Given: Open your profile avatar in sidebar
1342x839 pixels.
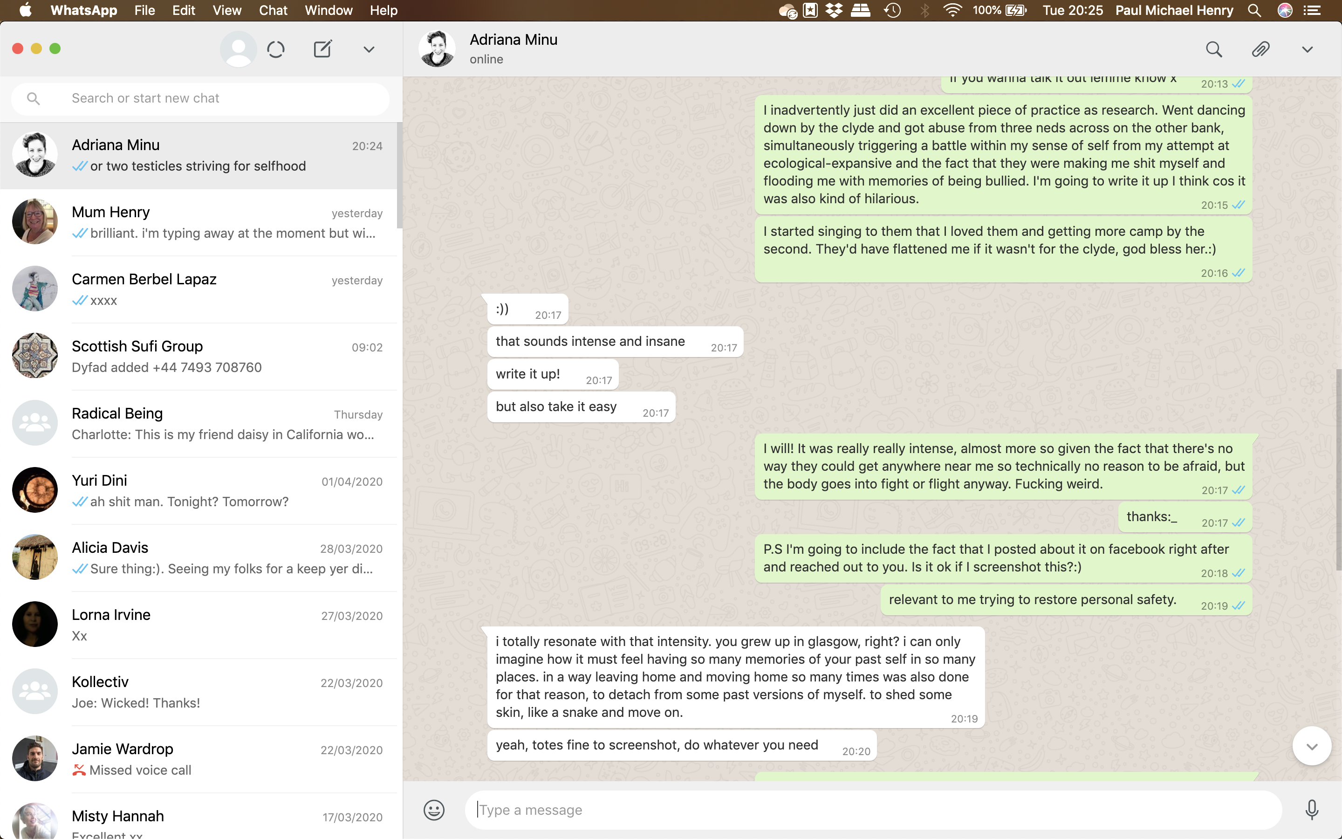Looking at the screenshot, I should 239,49.
